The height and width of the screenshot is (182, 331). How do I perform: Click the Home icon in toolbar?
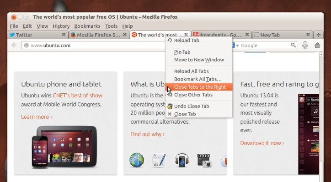point(318,45)
